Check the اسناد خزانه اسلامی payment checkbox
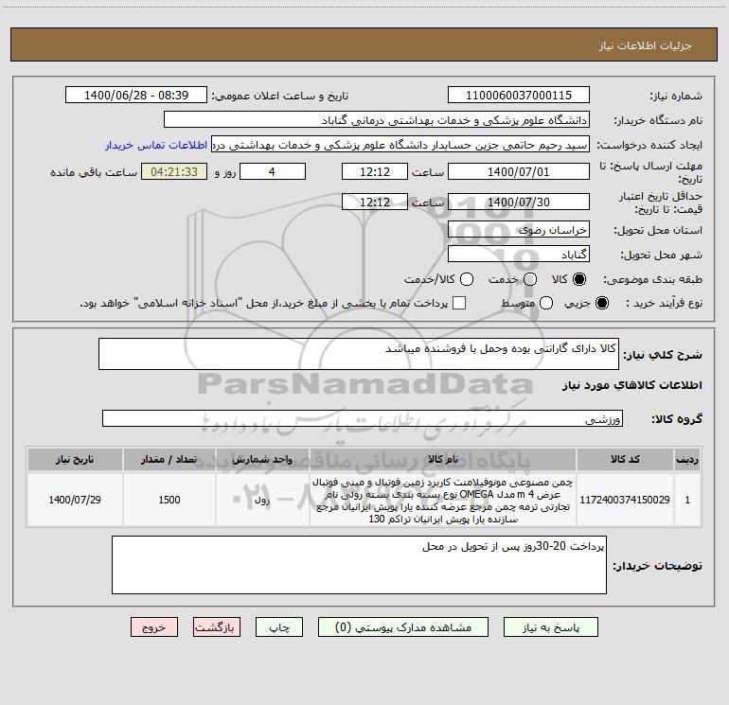The image size is (729, 705). point(459,303)
